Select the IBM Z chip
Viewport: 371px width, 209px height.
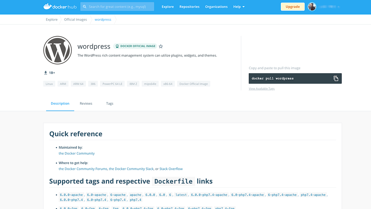[133, 84]
